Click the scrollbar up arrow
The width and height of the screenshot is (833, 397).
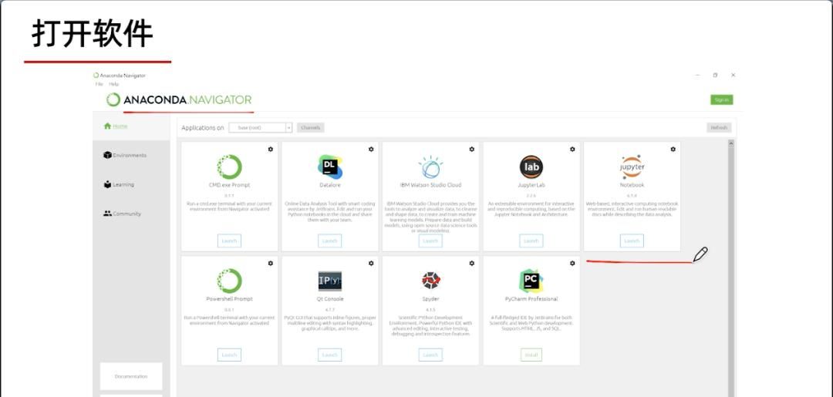coord(731,143)
